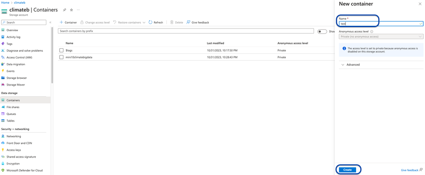Click the Tags icon in sidebar

click(x=3, y=44)
